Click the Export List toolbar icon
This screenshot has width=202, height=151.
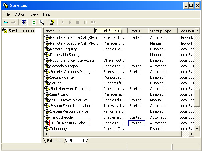coord(42,22)
